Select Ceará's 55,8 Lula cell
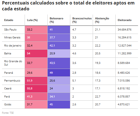This screenshot has width=140, height=116. 36,89
